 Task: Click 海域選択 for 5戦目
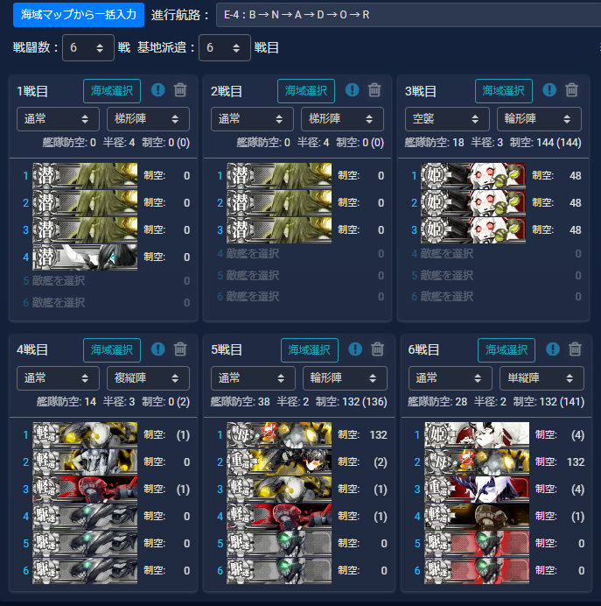pos(310,350)
